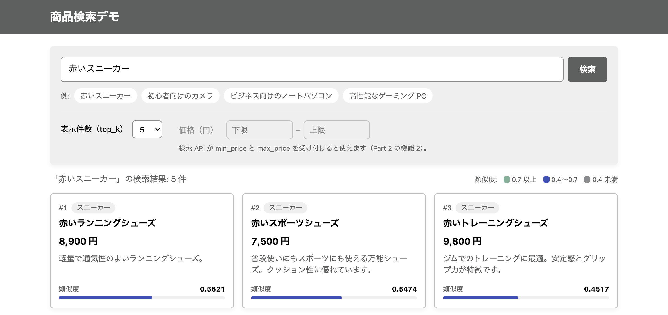Click the similarity bar under 0.5621
Image resolution: width=668 pixels, height=315 pixels.
(x=142, y=298)
